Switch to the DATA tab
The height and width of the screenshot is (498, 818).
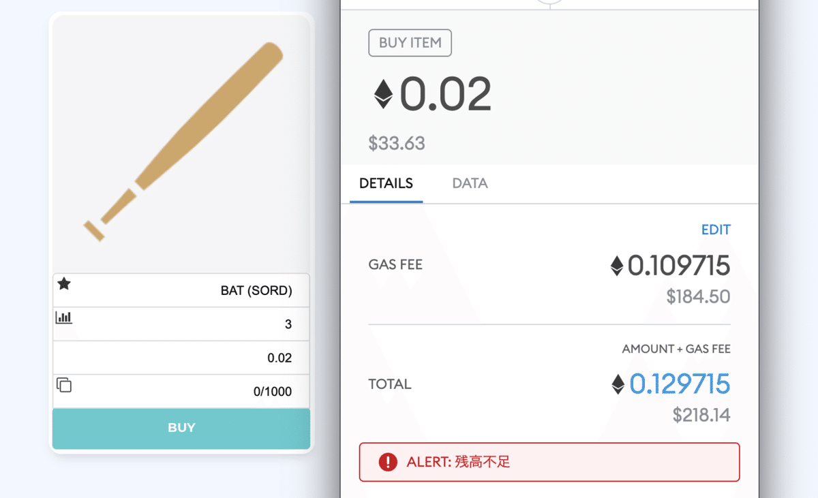coord(470,183)
